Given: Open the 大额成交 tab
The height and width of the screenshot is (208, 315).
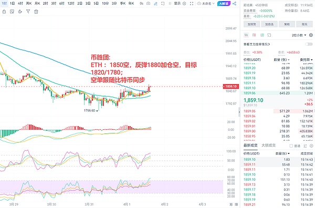Looking at the screenshot, I should 268,145.
